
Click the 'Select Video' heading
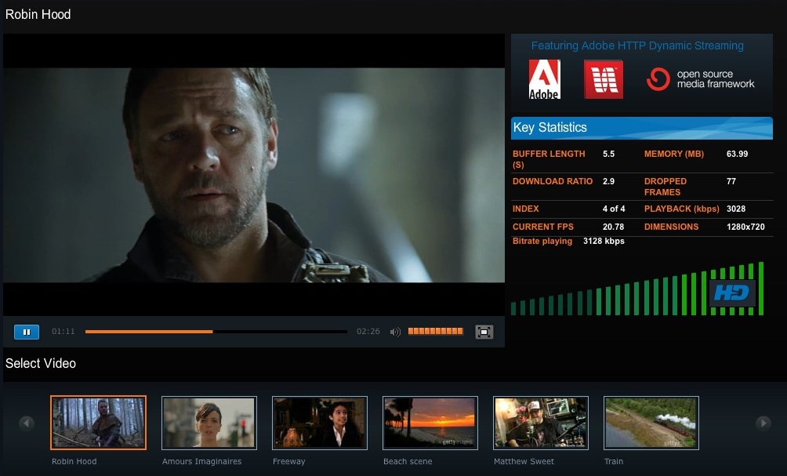coord(41,364)
